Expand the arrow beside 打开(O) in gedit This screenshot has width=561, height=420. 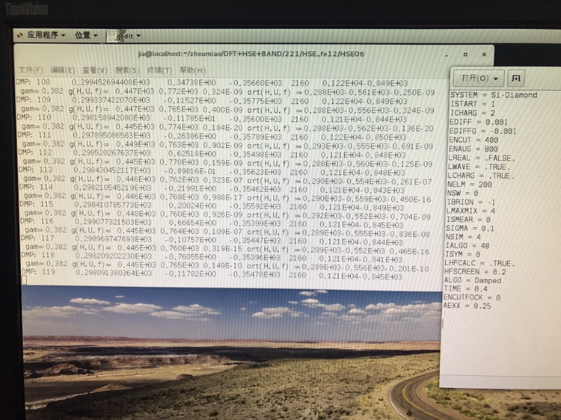point(496,78)
